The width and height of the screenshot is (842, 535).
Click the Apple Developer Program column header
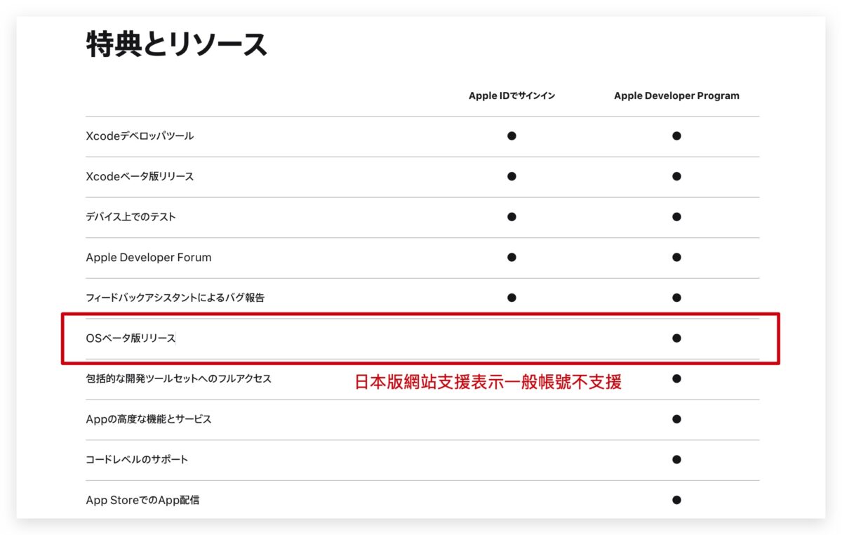(x=676, y=95)
